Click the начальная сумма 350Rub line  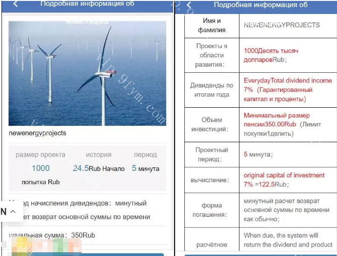(52, 235)
